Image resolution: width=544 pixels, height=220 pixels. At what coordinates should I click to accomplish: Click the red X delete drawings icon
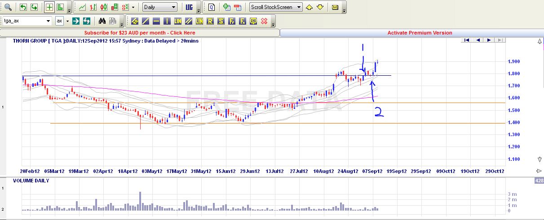tap(264, 21)
